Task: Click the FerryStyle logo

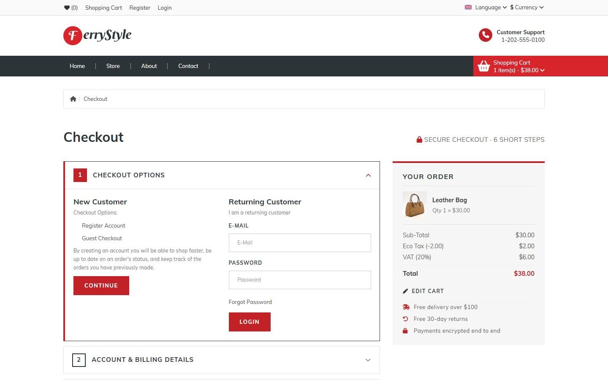Action: 97,35
